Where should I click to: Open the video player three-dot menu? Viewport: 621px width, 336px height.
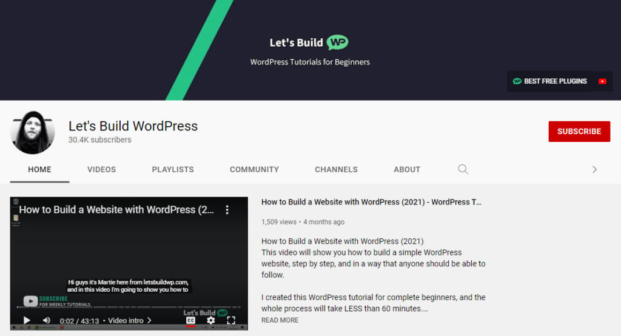[227, 210]
